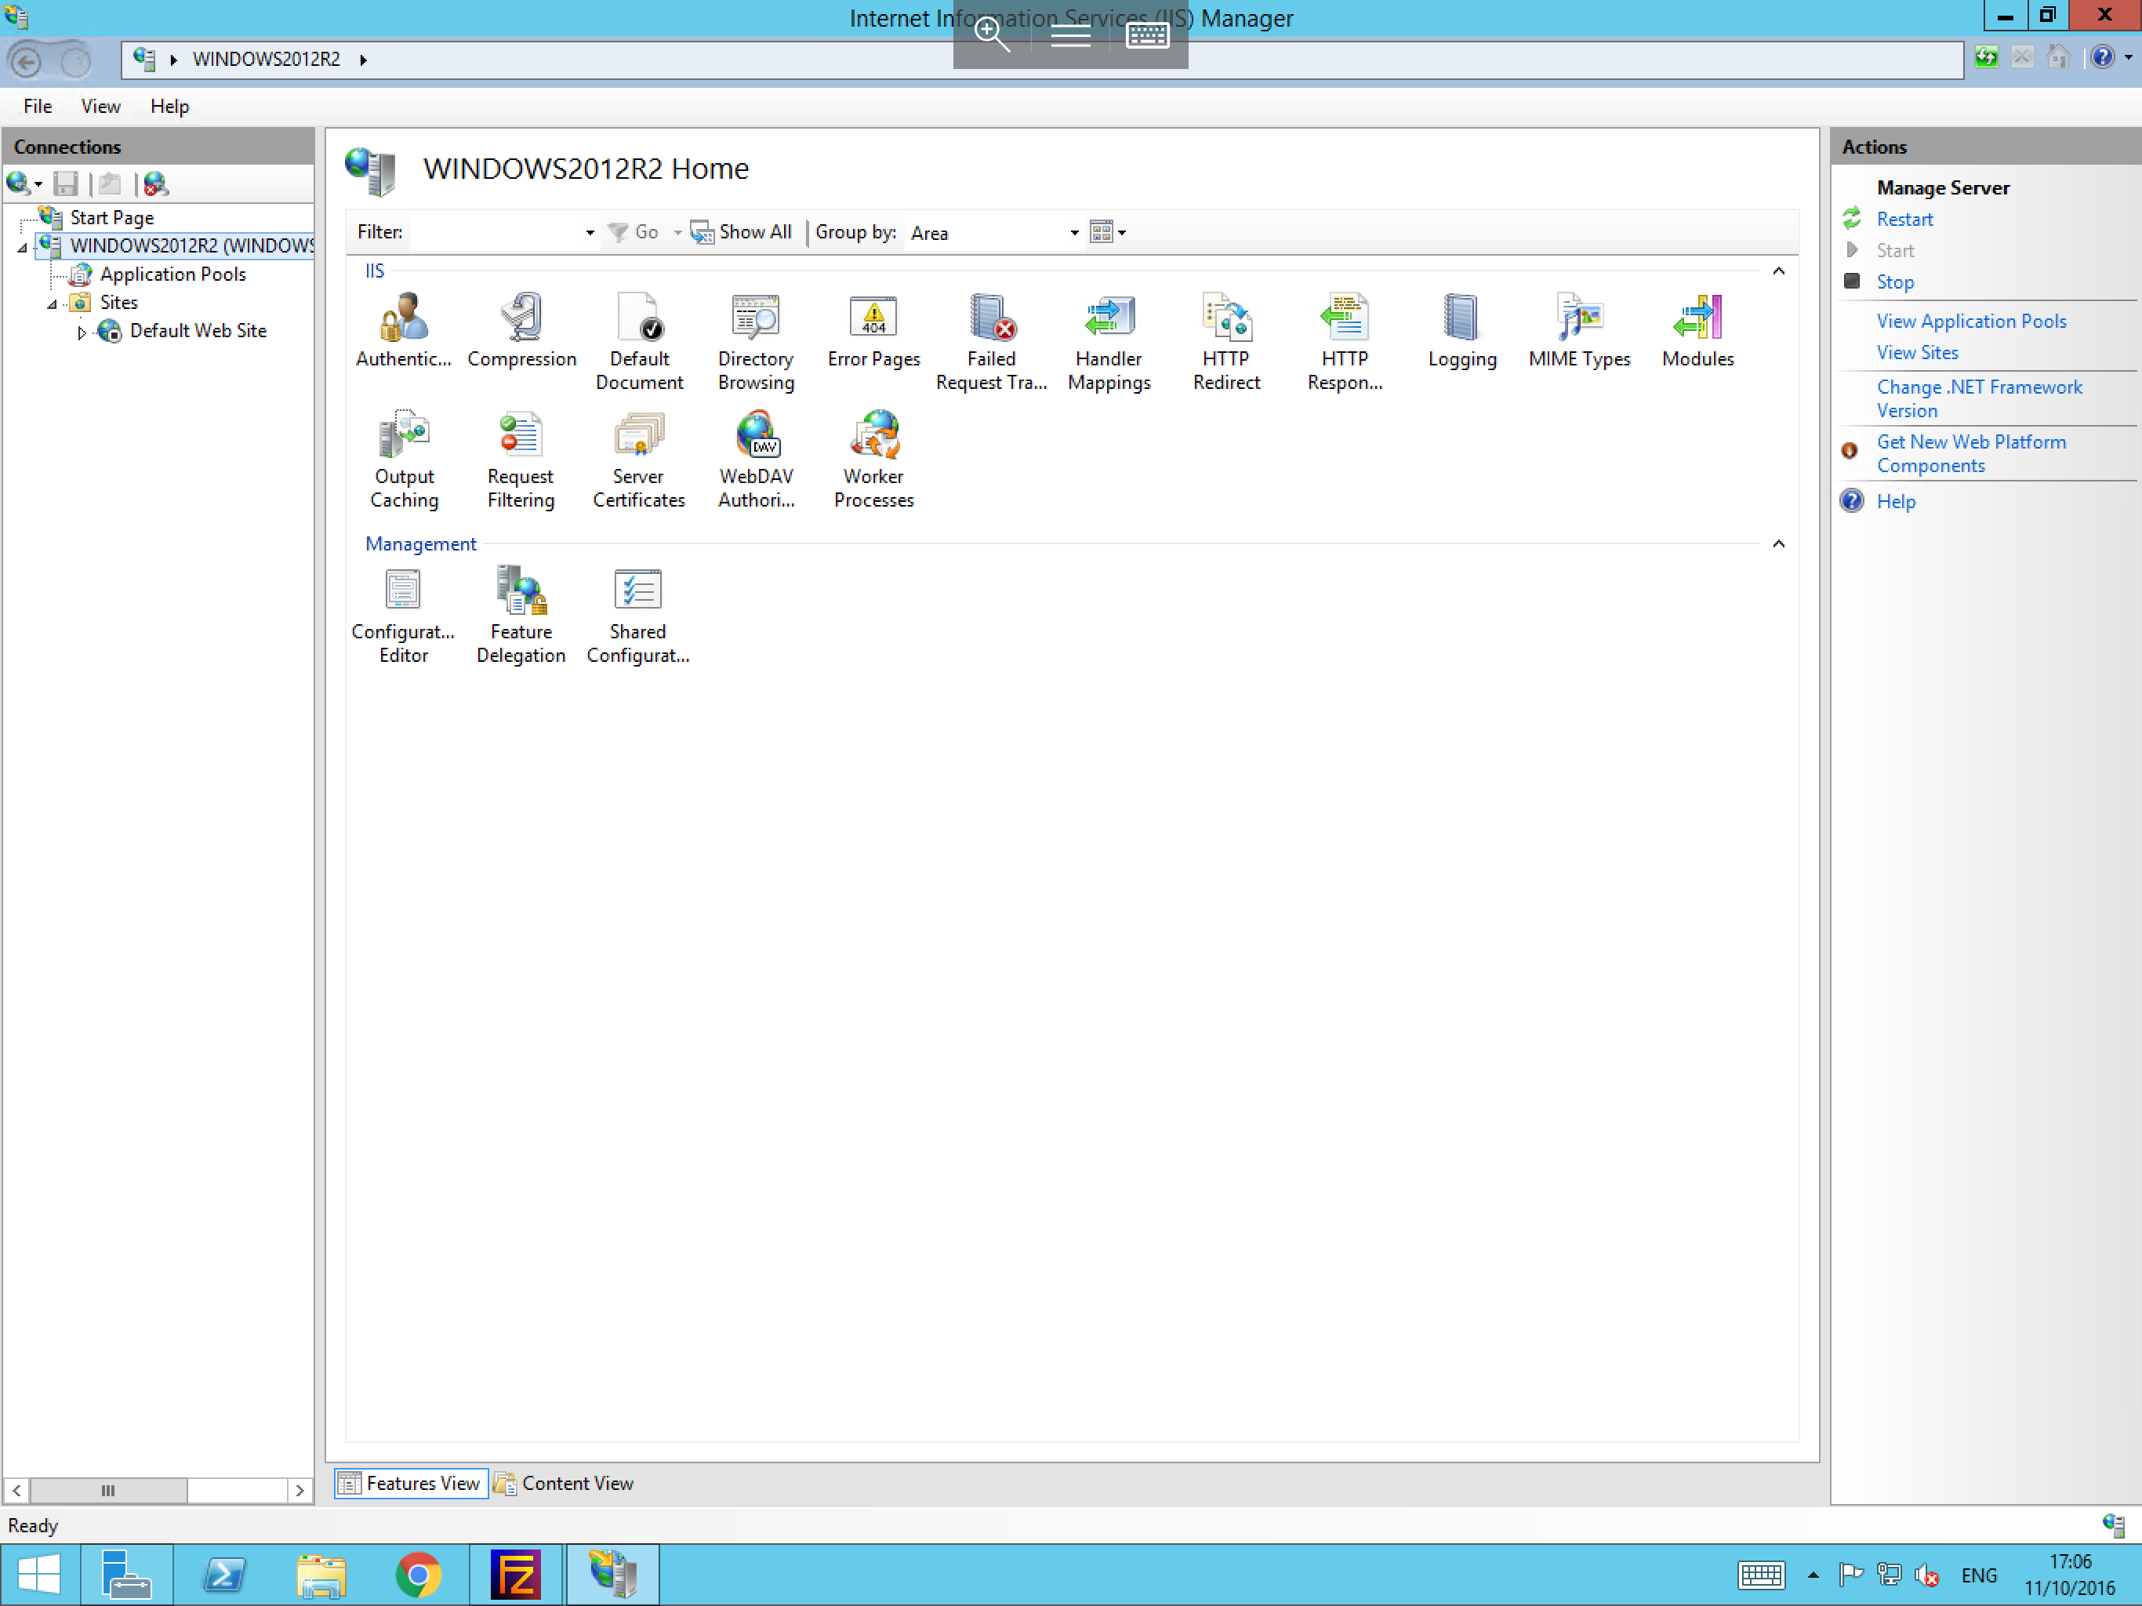Screen dimensions: 2142x1606
Task: Open WebDAV Authoring Rules
Action: (x=757, y=460)
